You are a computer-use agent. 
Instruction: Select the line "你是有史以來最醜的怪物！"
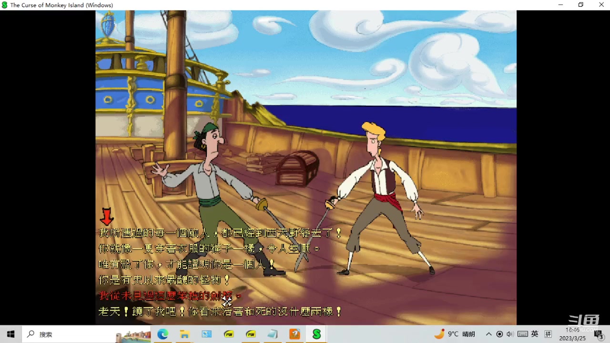(164, 280)
